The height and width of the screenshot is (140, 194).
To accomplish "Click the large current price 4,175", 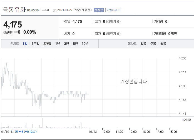I will coord(13,24).
